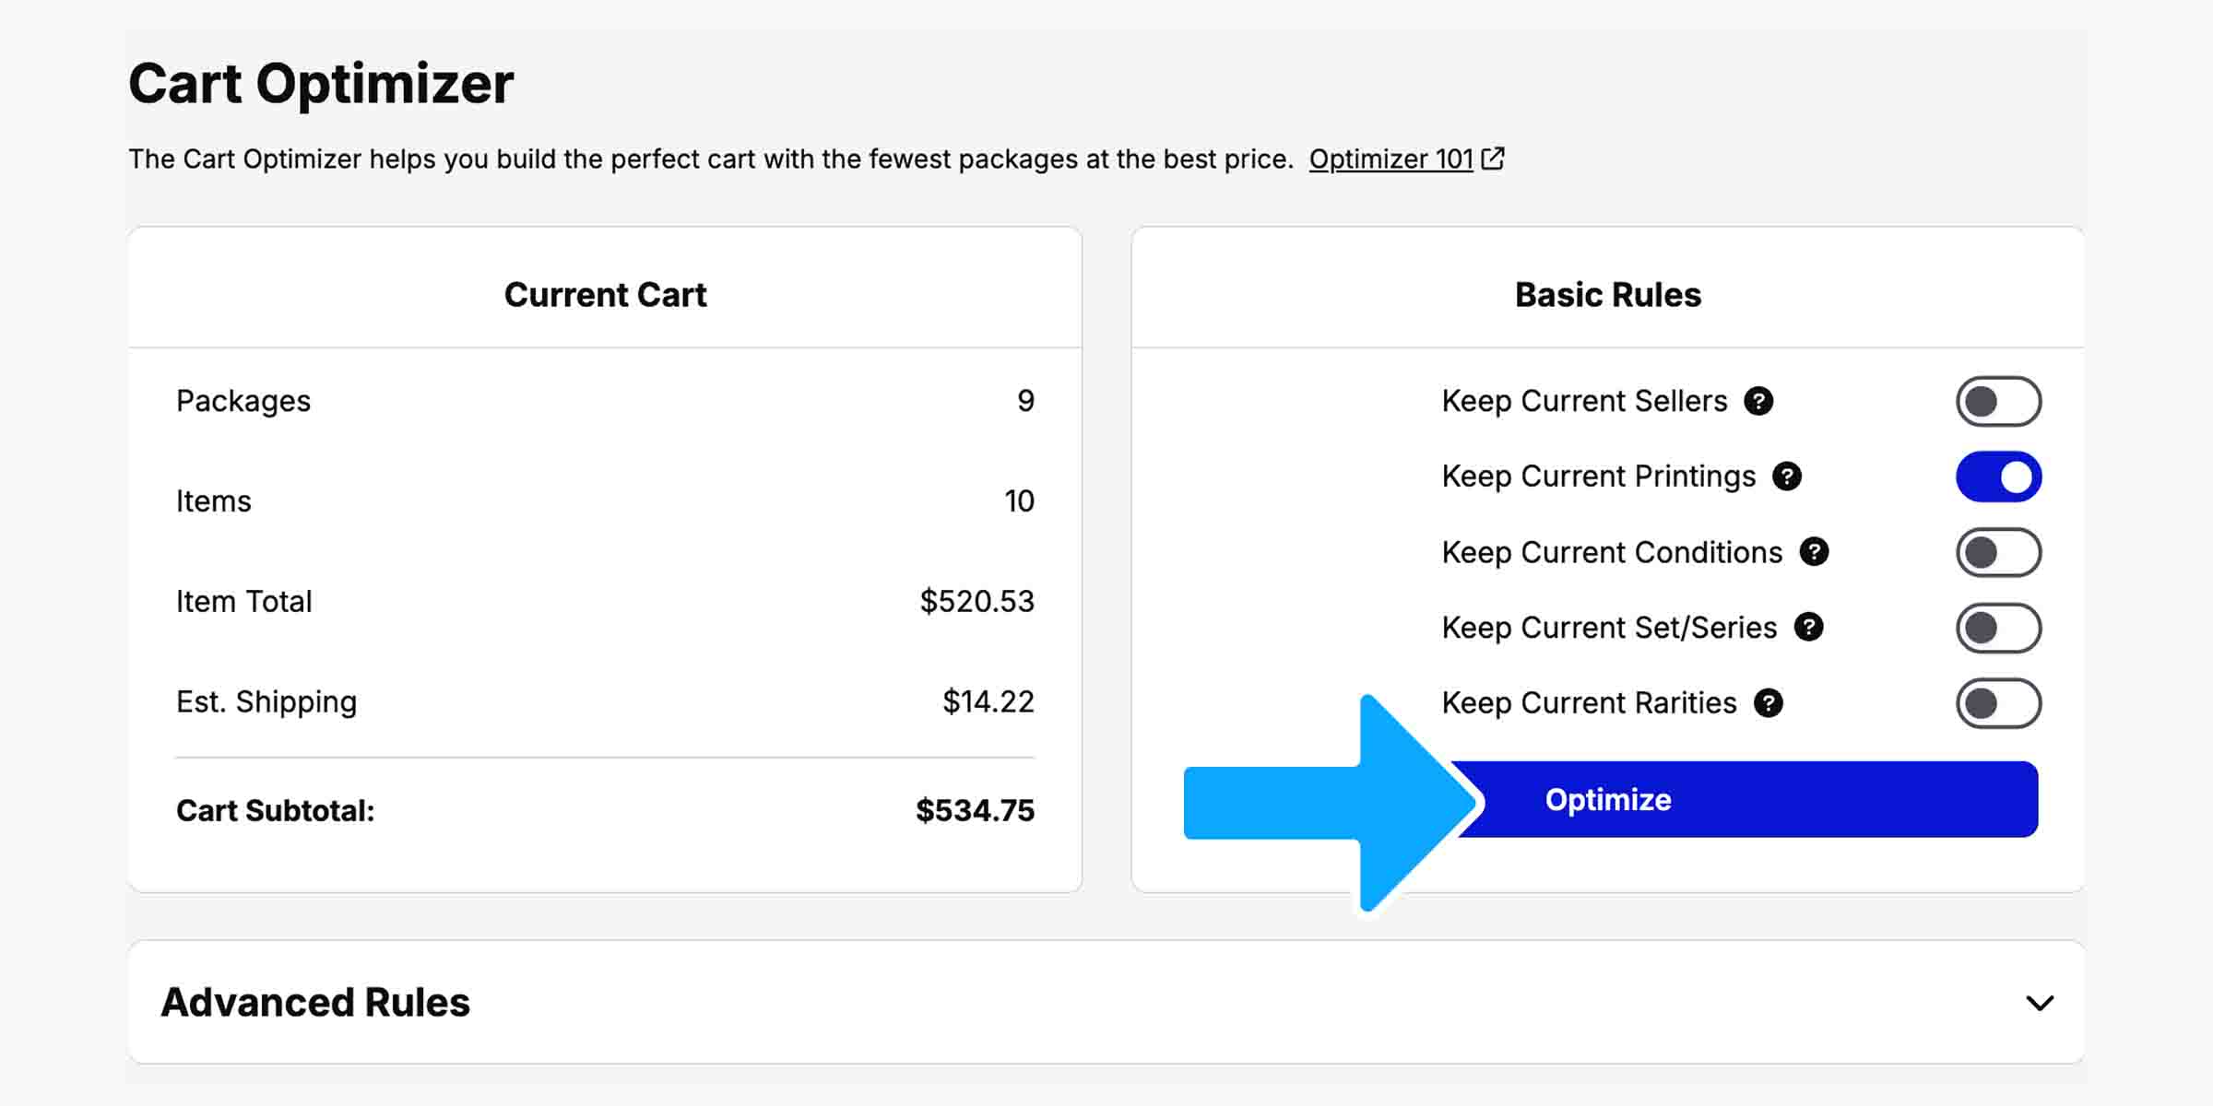Click the Cart Subtotal amount $534.75
The height and width of the screenshot is (1106, 2213).
[975, 811]
